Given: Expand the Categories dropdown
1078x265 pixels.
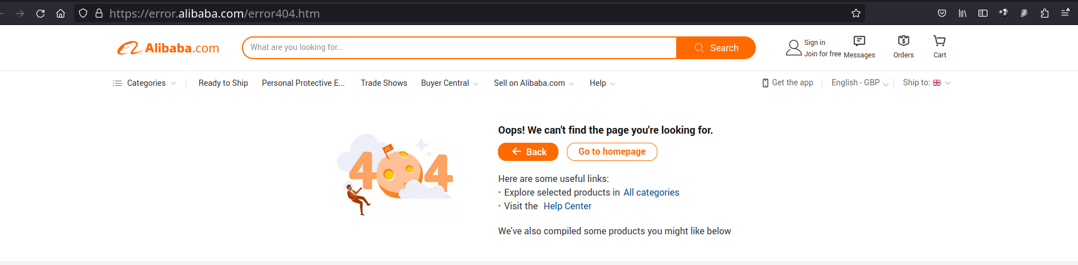Looking at the screenshot, I should pos(145,83).
